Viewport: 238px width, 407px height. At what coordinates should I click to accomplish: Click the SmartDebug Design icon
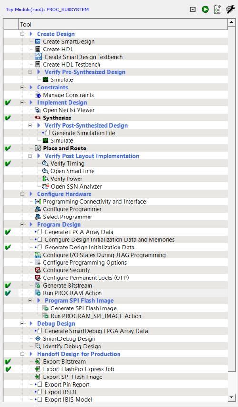38,339
